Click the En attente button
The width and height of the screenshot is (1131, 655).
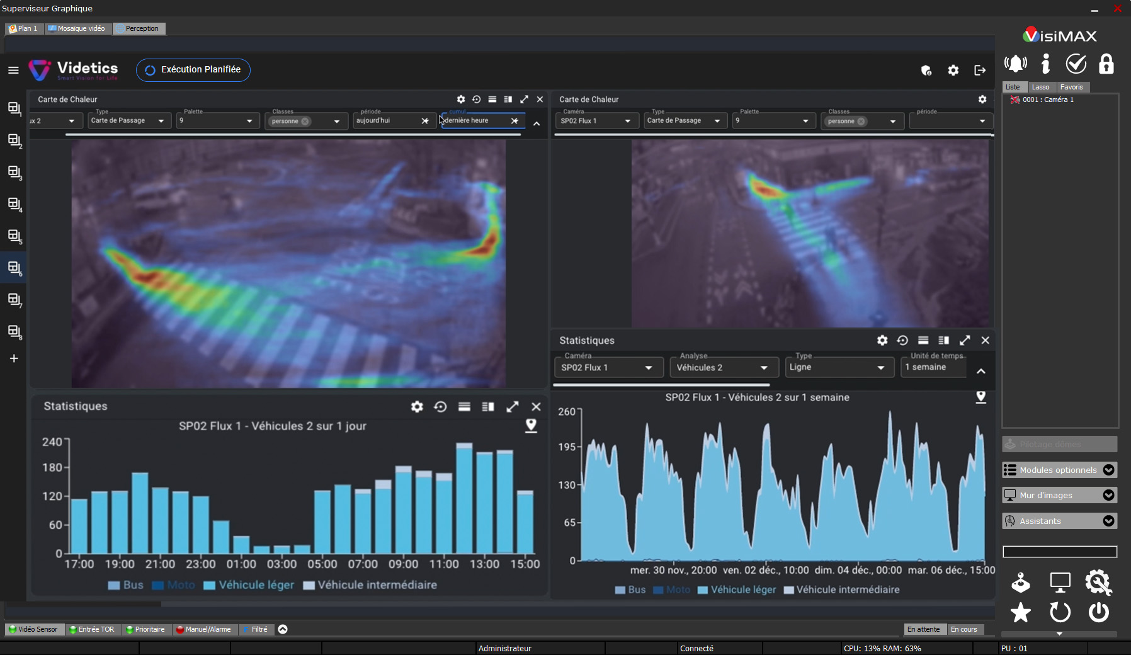pyautogui.click(x=923, y=629)
